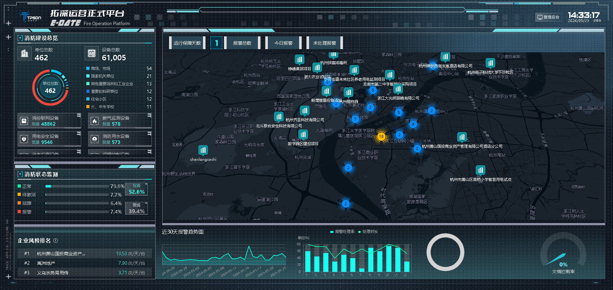613x290 pixels.
Task: Click the 浙江大光明眼镜有限公司 map marker
Action: pos(398,89)
